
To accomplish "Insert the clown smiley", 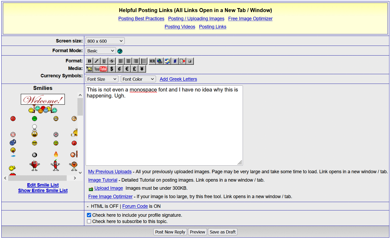I will pos(56,134).
